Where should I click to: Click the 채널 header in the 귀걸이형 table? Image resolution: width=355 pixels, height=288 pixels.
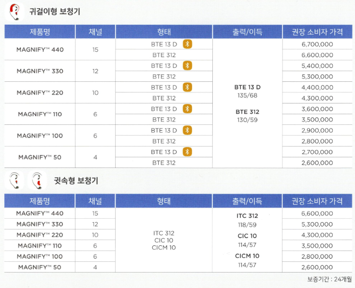tap(95, 32)
